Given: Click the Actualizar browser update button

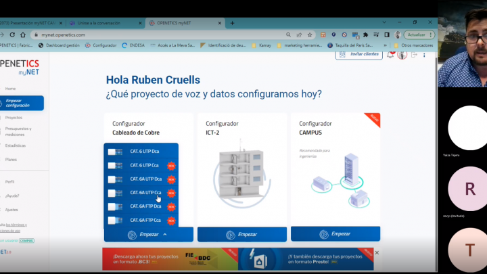Looking at the screenshot, I should [417, 35].
